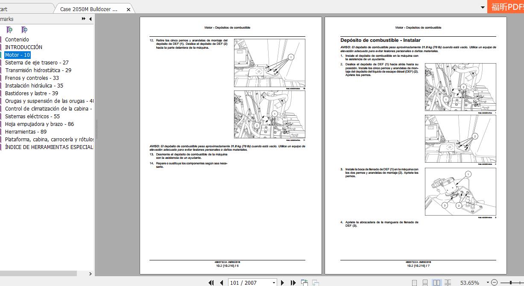Image resolution: width=524 pixels, height=286 pixels.
Task: Open Plataforma, cabina, carrocería y rótulos
Action: pos(49,140)
